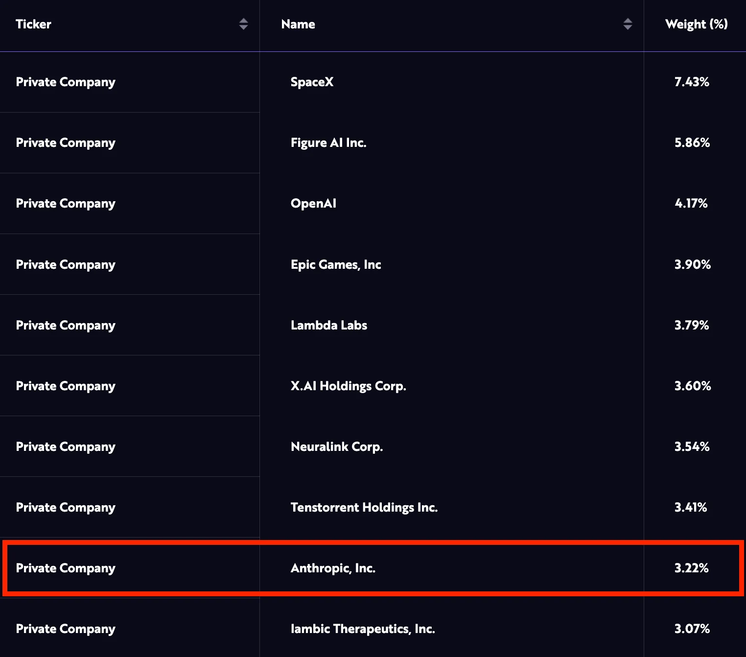Select the Tenstorrent Holdings Inc. row
Image resolution: width=746 pixels, height=657 pixels.
coord(364,507)
